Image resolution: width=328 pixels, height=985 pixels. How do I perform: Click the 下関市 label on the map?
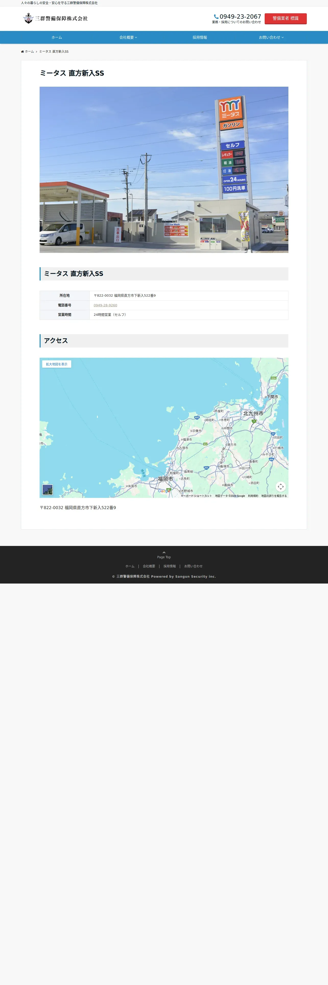[272, 397]
